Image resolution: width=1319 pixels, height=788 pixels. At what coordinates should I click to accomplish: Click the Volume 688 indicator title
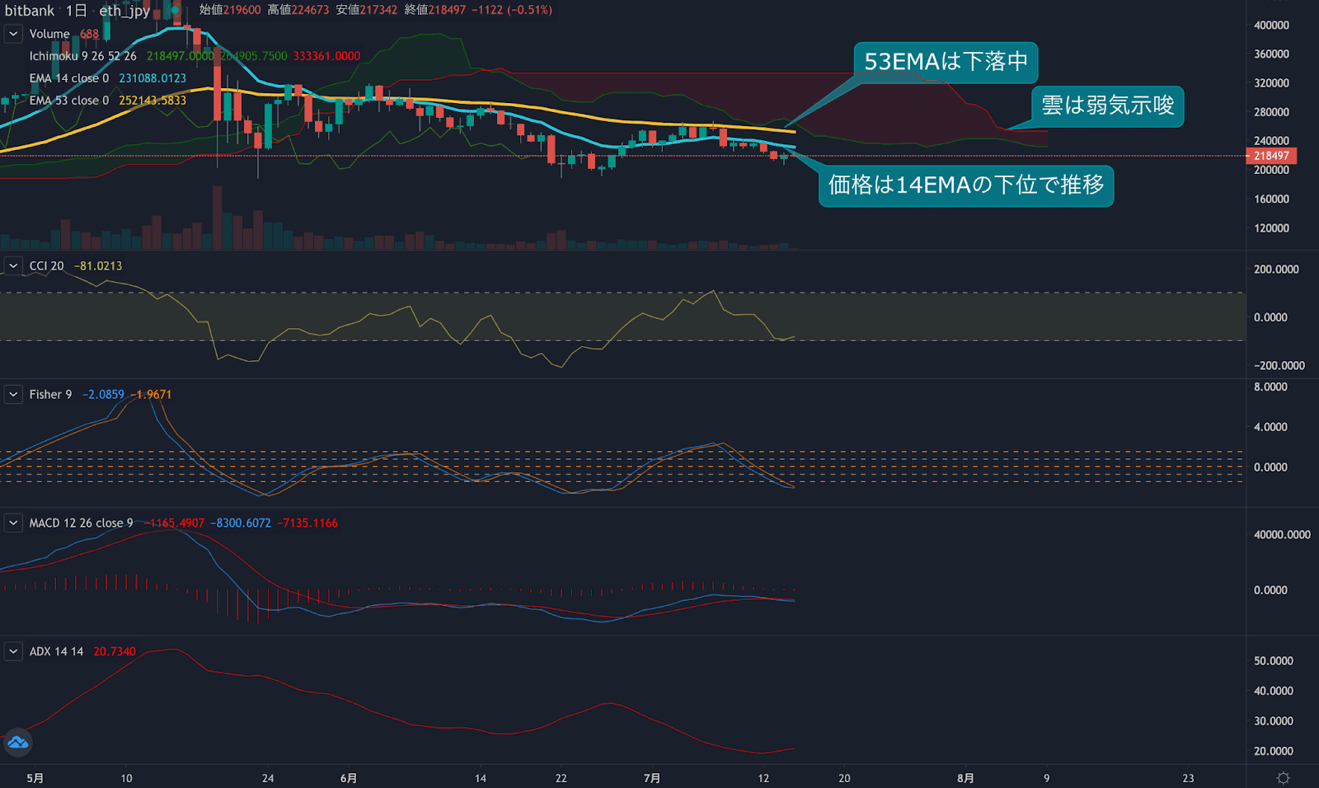pyautogui.click(x=50, y=34)
